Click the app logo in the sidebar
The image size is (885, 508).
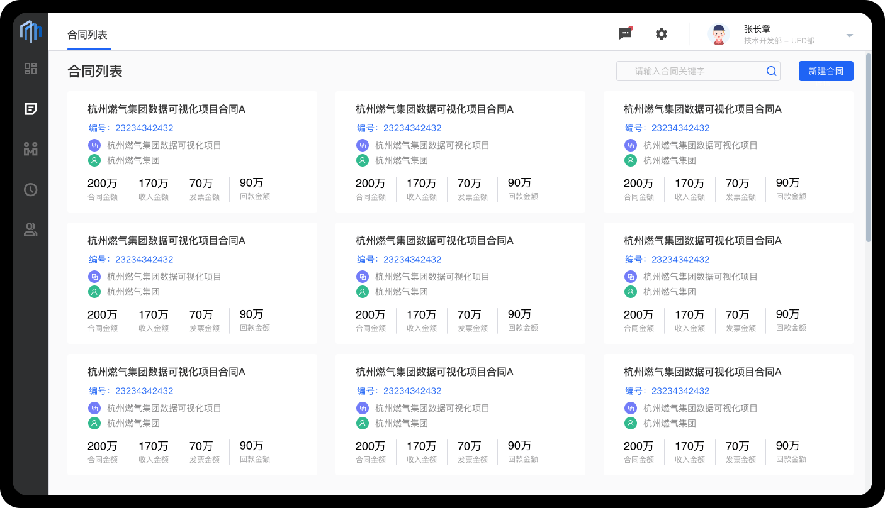click(30, 31)
